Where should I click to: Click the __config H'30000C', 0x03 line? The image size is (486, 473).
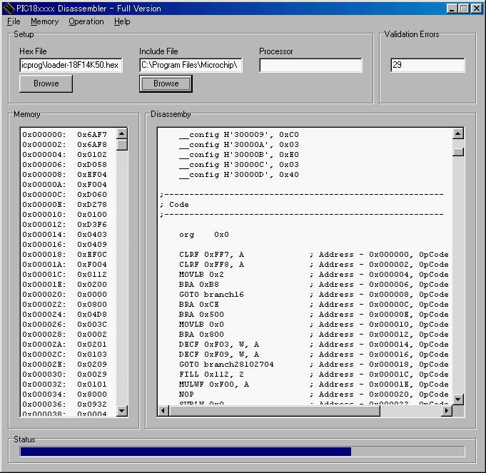pyautogui.click(x=238, y=165)
